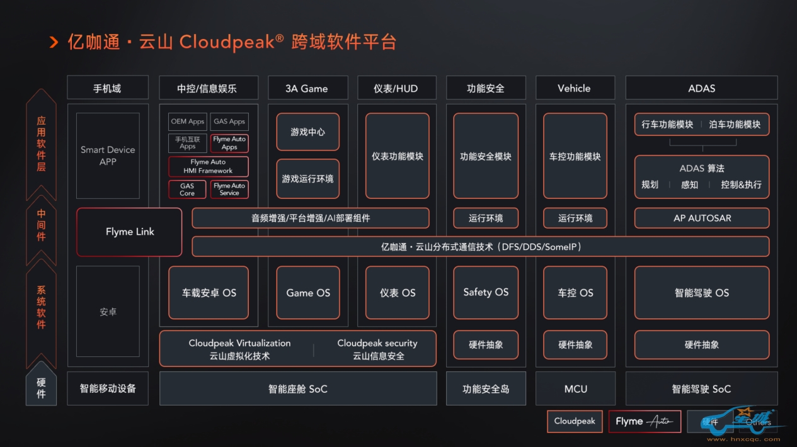The image size is (797, 447).
Task: Click the orange chevron beside the title
Action: (x=54, y=42)
